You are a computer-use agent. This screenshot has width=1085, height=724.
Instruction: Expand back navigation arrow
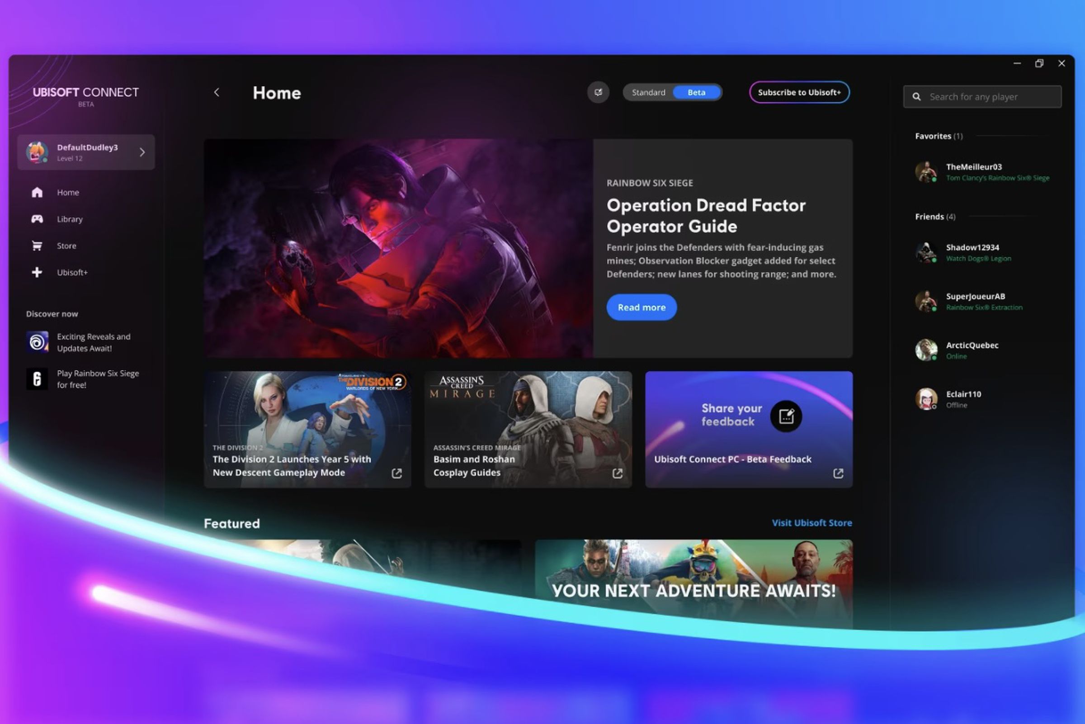(217, 91)
